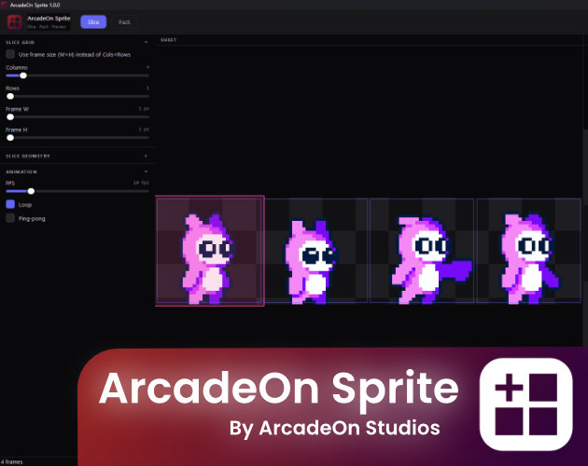Select the third sprite frame with outstretched arm
Image resolution: width=588 pixels, height=466 pixels.
pos(422,251)
